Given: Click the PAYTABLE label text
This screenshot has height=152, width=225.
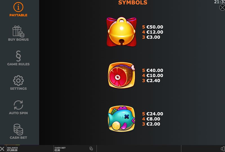Looking at the screenshot, I should (18, 15).
